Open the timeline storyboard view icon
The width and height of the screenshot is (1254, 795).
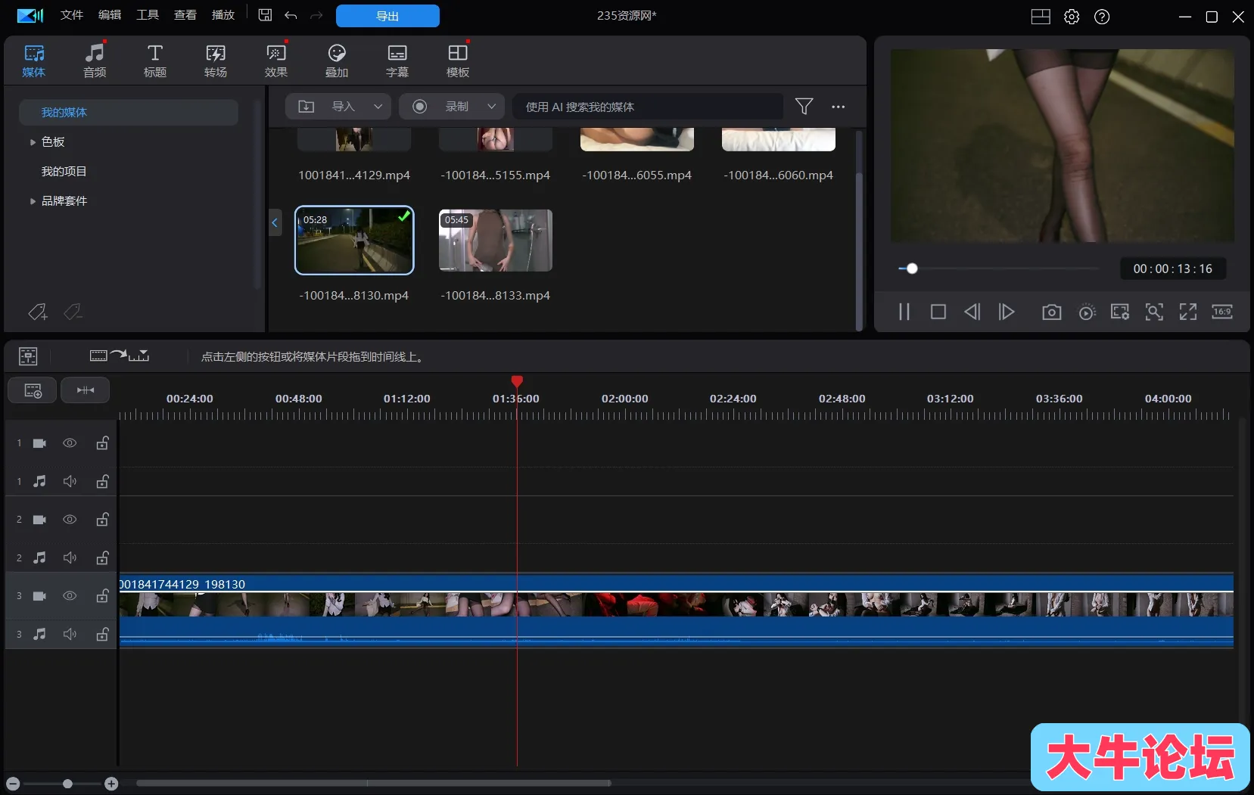coord(28,356)
